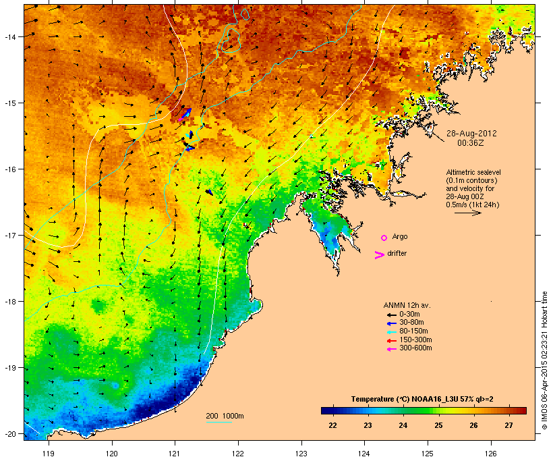Click the 'drifter' legend label

coord(397,253)
